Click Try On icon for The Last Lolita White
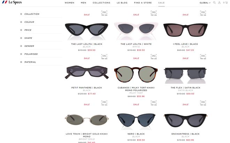The image size is (230, 143). (x=154, y=13)
